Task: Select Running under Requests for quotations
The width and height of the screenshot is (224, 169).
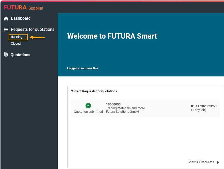Action: point(17,37)
